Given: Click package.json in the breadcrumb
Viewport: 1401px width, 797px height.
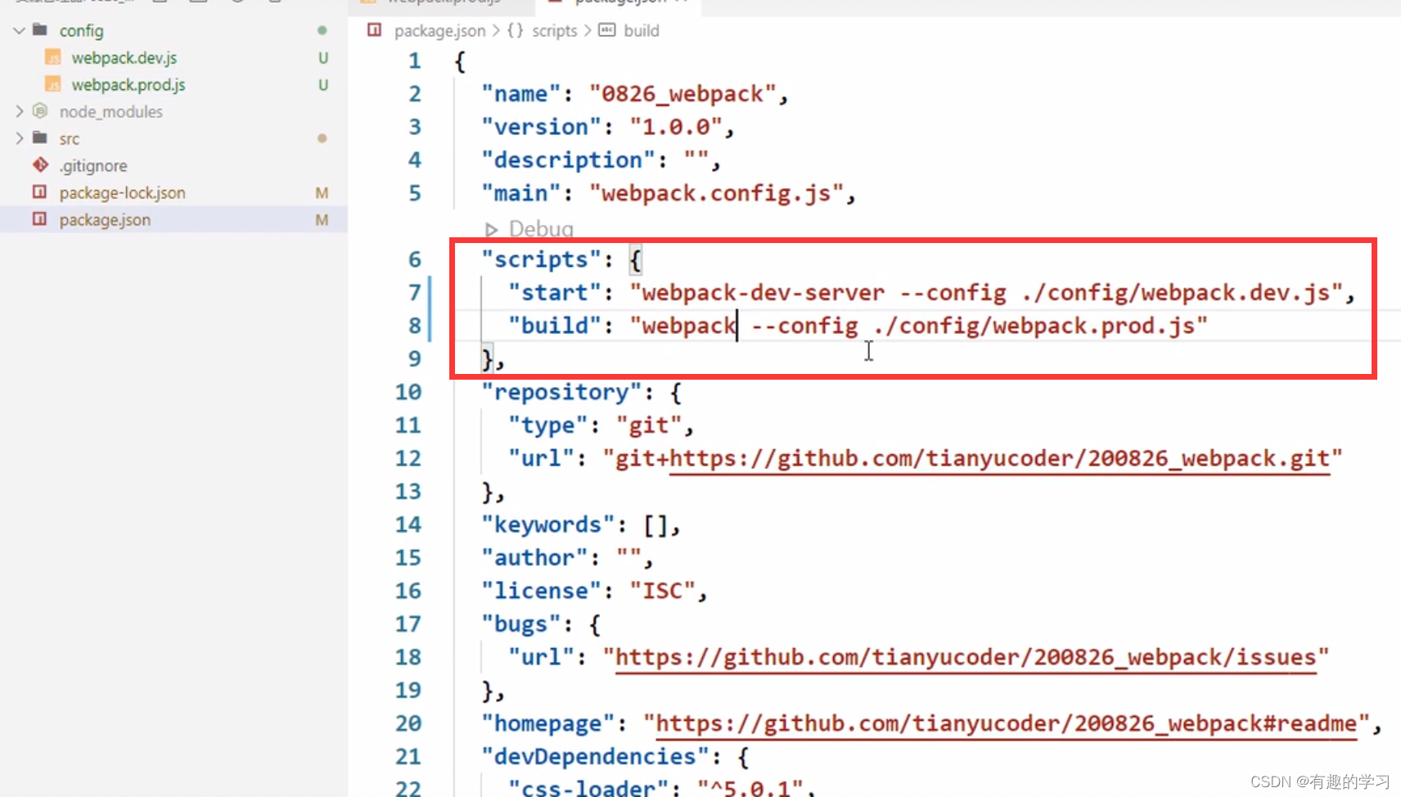Looking at the screenshot, I should (439, 31).
